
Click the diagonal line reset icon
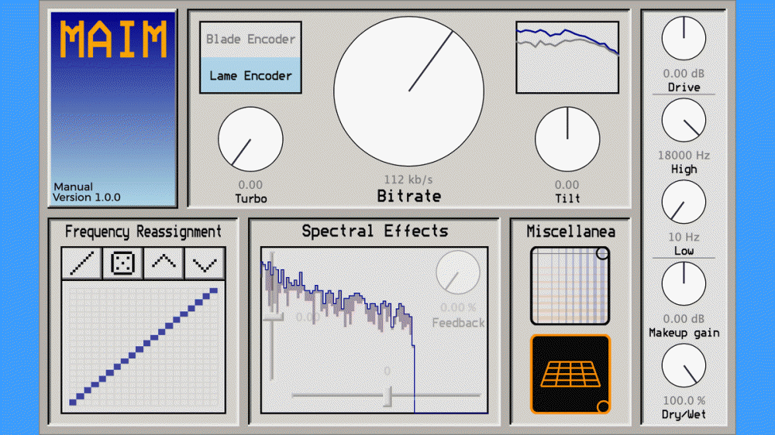coord(82,264)
